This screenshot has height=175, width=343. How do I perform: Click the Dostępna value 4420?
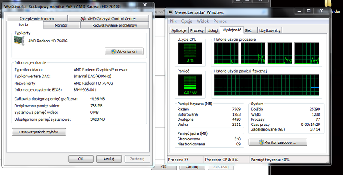coord(237,119)
